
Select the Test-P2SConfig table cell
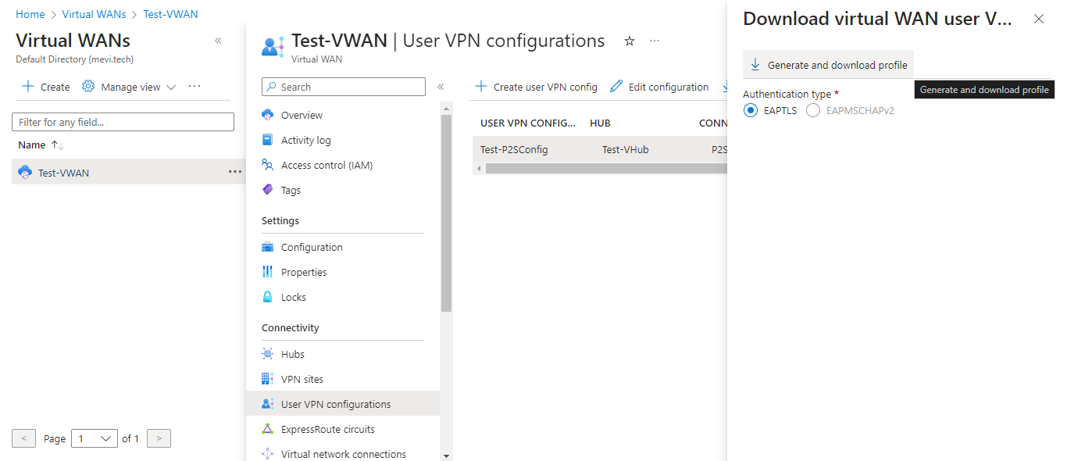point(514,149)
